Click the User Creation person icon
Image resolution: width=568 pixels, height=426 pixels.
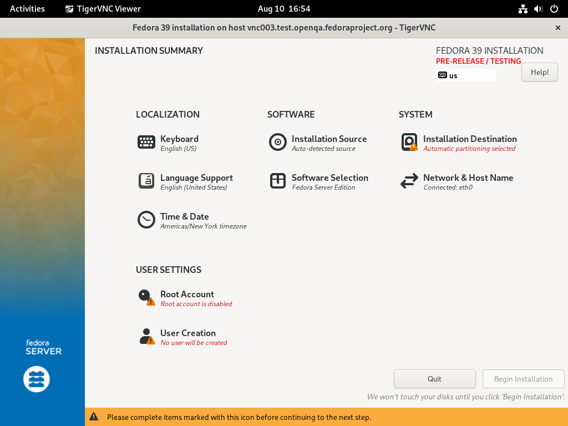pos(147,336)
